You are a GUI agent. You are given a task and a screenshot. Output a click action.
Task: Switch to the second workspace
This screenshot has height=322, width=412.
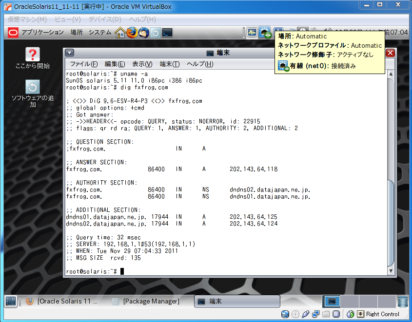(x=349, y=302)
